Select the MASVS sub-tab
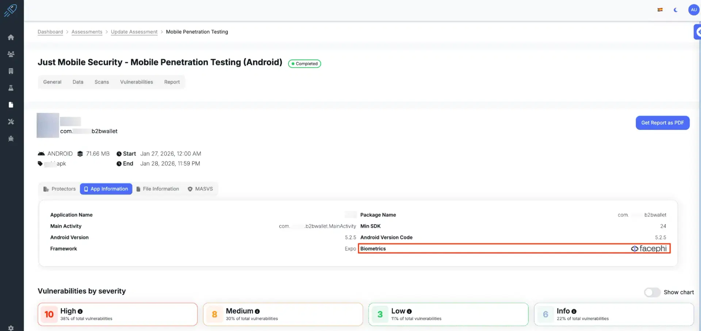This screenshot has height=331, width=701. [200, 189]
